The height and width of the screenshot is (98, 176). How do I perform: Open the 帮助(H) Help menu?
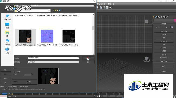pos(111,4)
